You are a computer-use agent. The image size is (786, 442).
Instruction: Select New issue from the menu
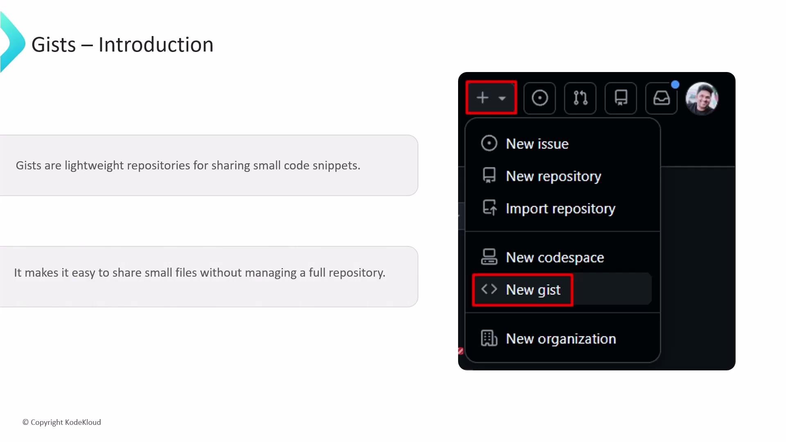[562, 144]
